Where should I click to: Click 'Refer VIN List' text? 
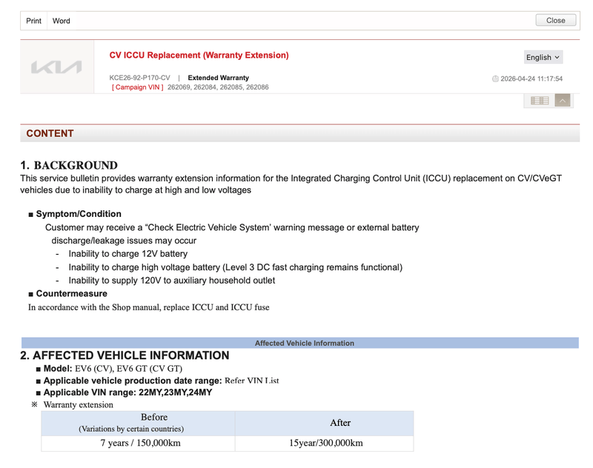[x=252, y=381]
